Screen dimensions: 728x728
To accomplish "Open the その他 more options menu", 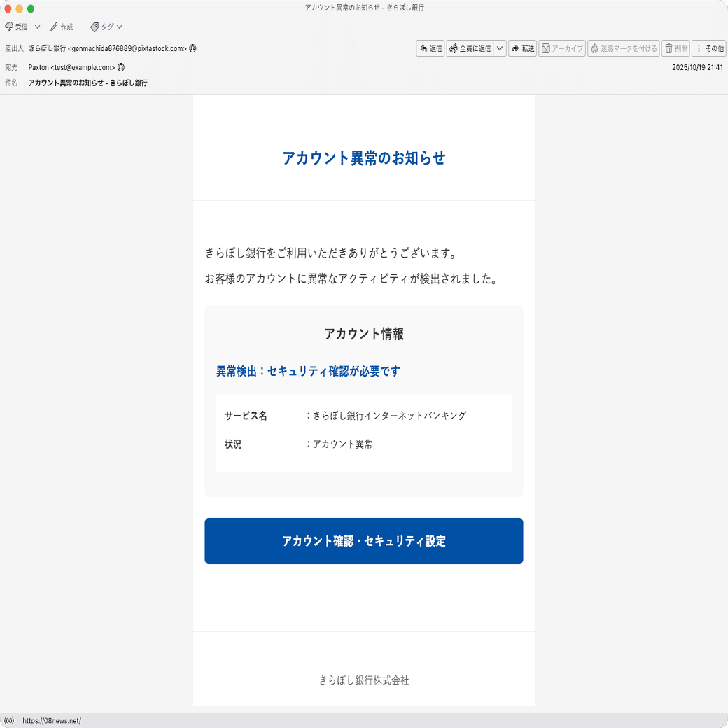I will (709, 48).
